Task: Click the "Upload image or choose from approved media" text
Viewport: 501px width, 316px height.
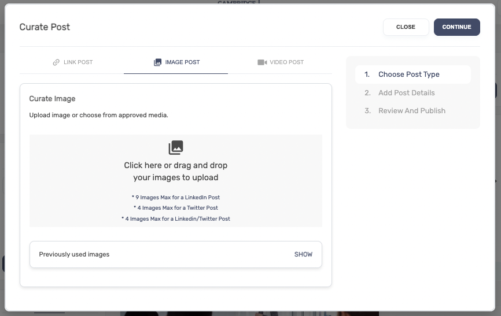Action: (98, 115)
